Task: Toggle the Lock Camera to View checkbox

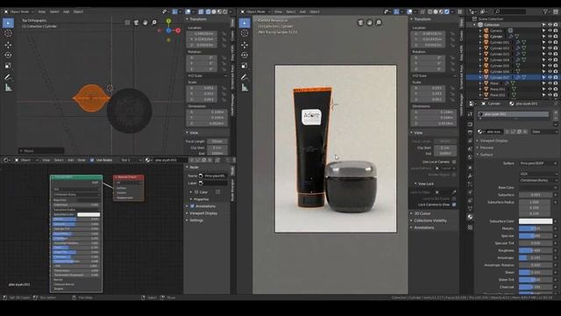Action: (x=454, y=205)
